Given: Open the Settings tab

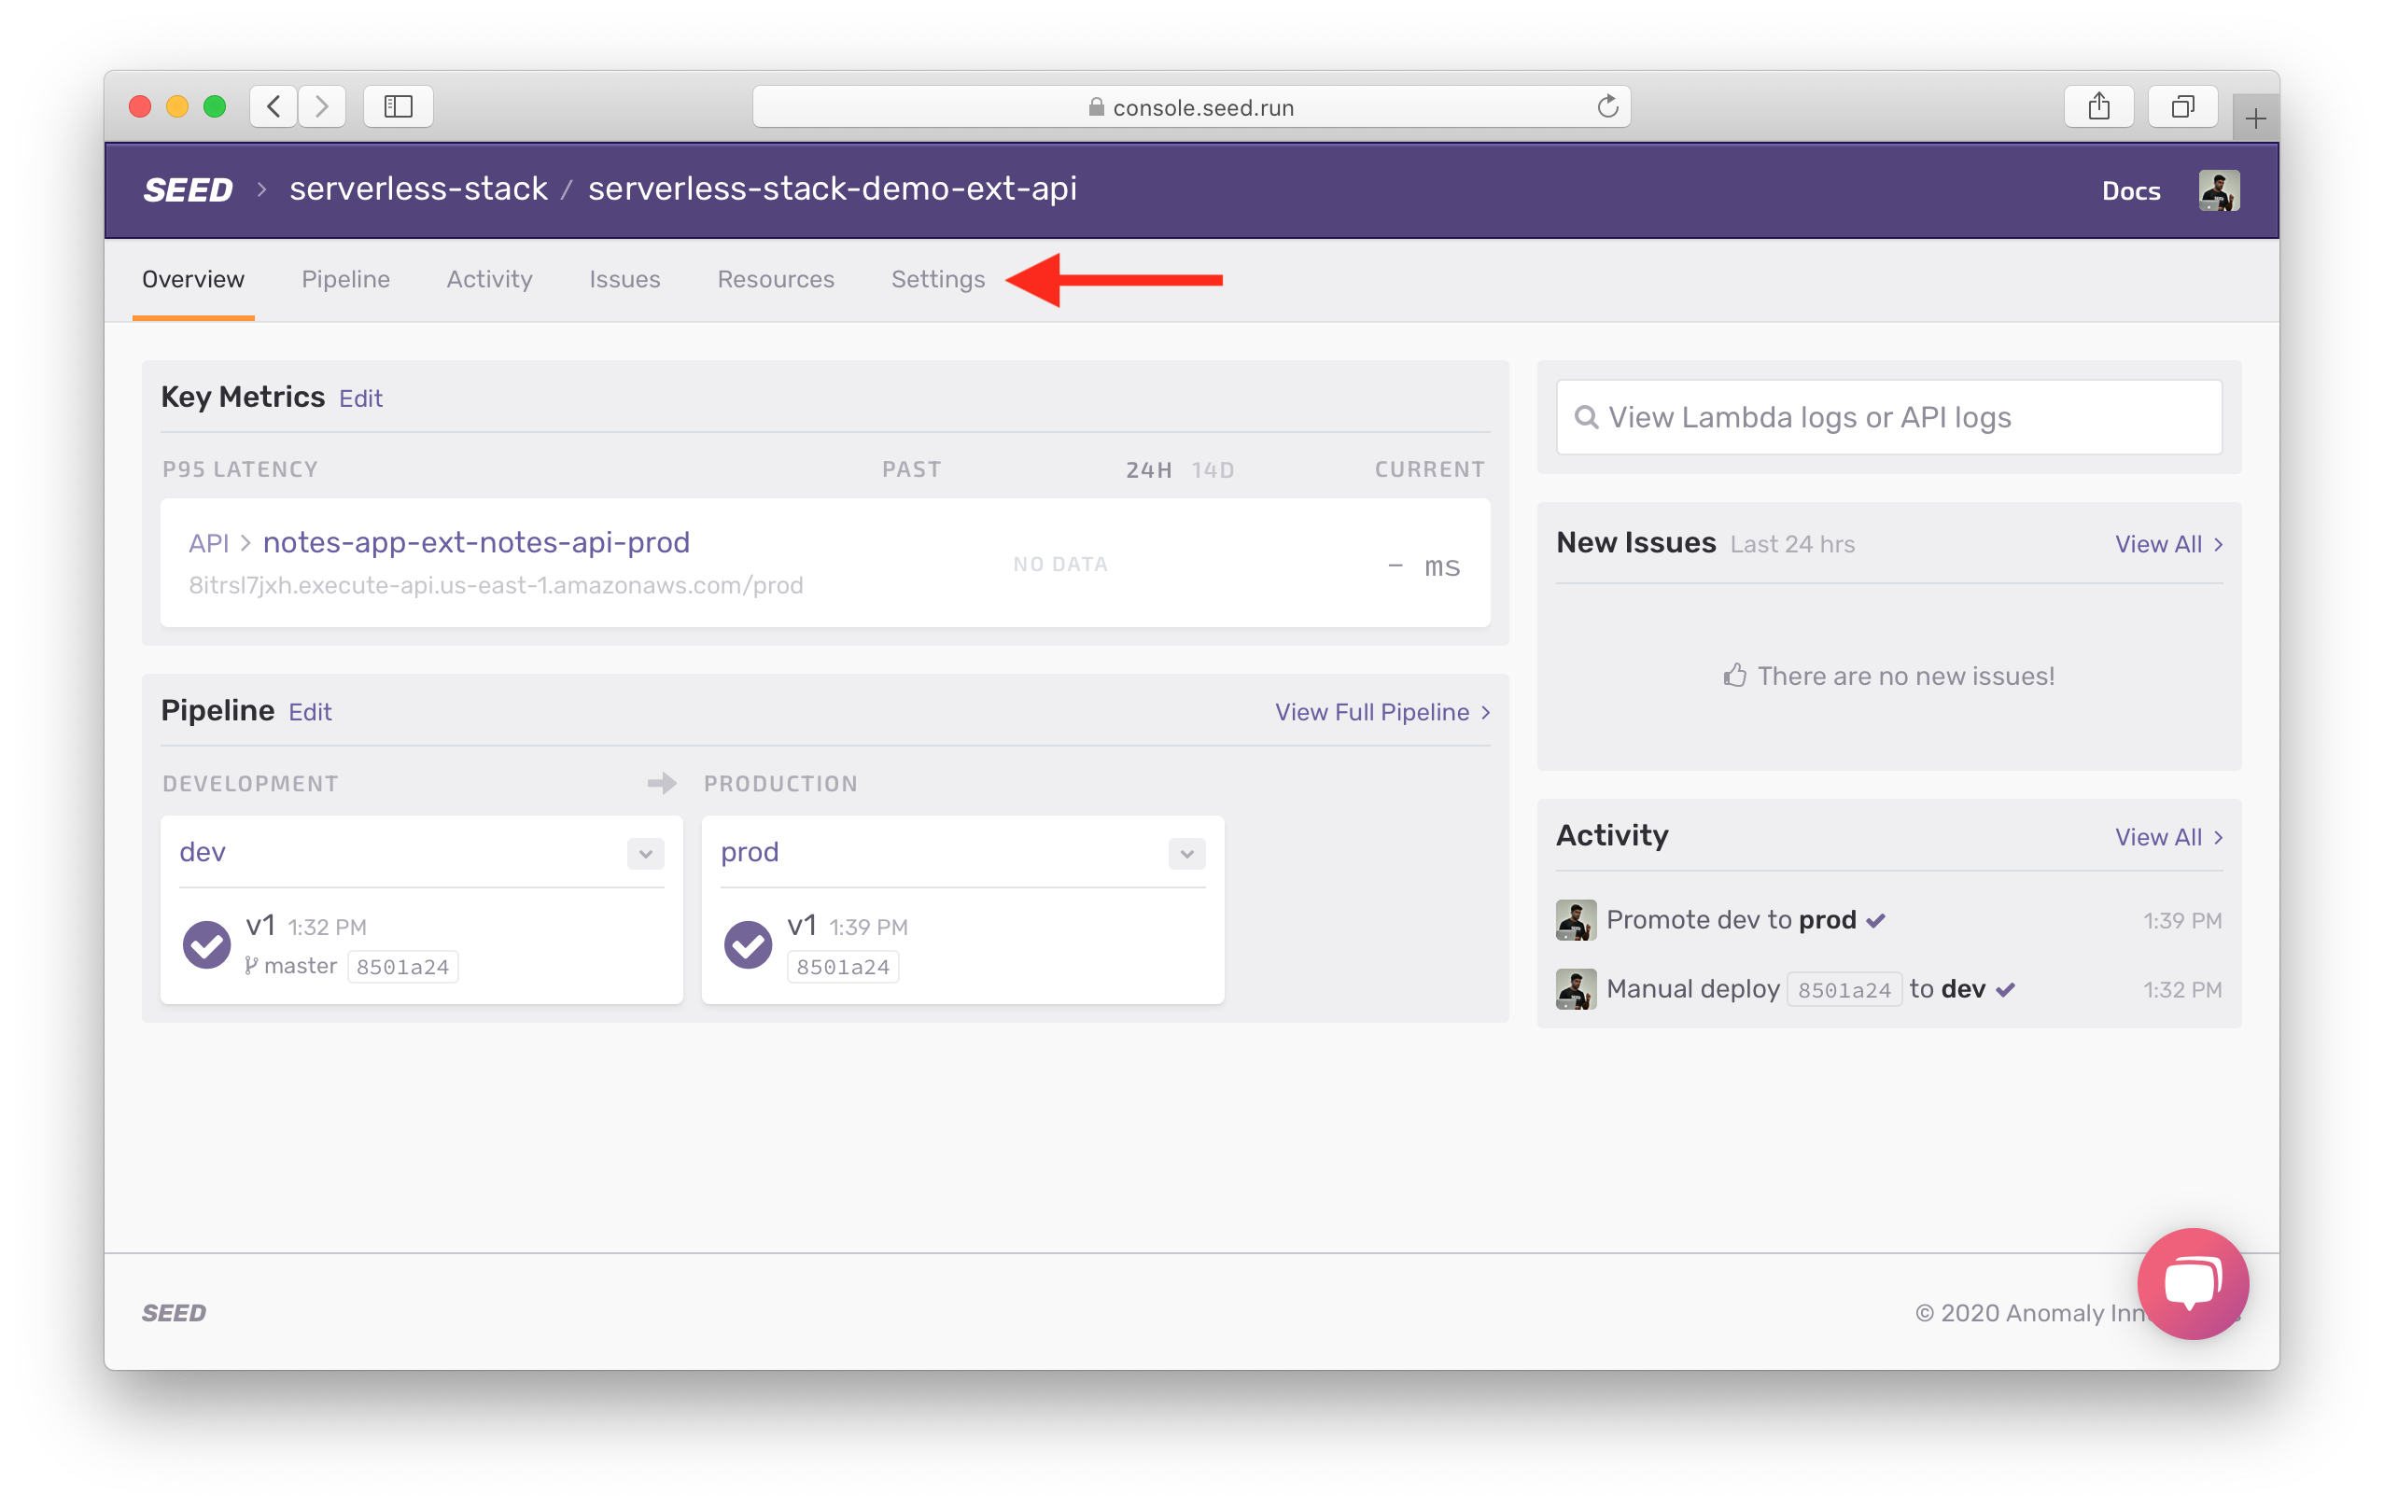Looking at the screenshot, I should tap(936, 278).
